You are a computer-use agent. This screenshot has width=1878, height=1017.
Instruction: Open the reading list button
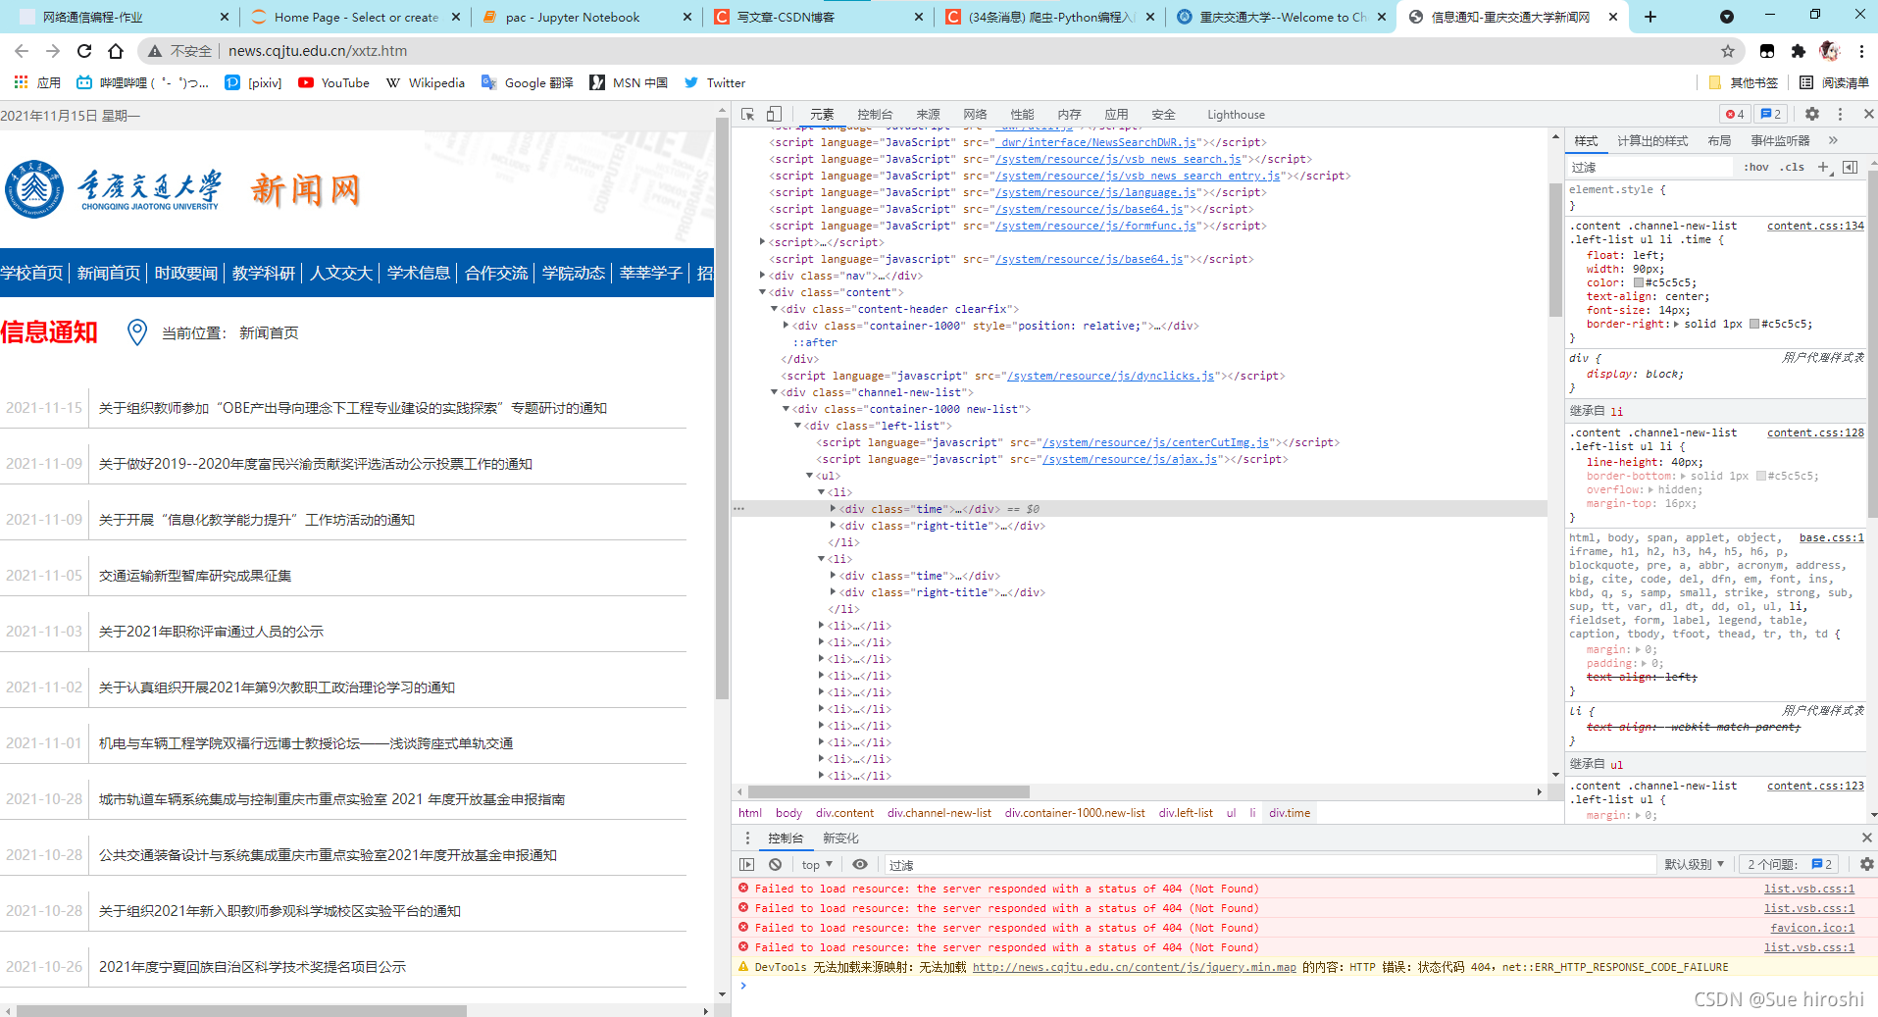[x=1834, y=82]
